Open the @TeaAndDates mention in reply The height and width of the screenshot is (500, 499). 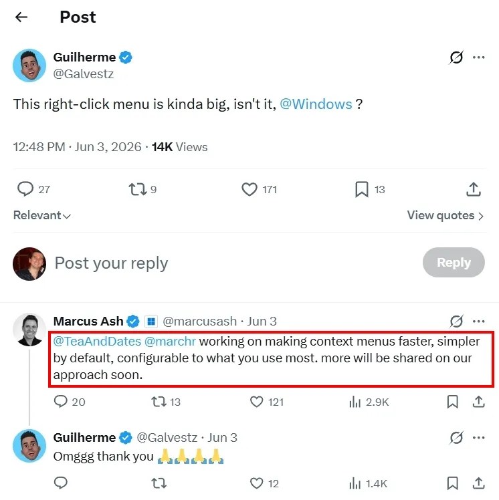click(x=97, y=341)
